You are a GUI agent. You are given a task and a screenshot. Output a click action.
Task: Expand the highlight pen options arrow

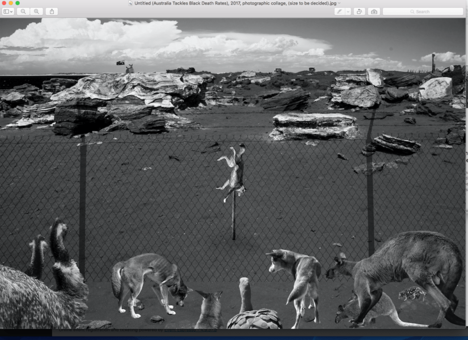coord(347,11)
